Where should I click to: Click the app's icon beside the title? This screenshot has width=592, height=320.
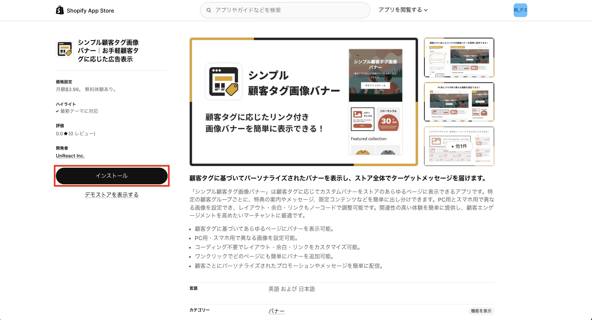click(64, 49)
